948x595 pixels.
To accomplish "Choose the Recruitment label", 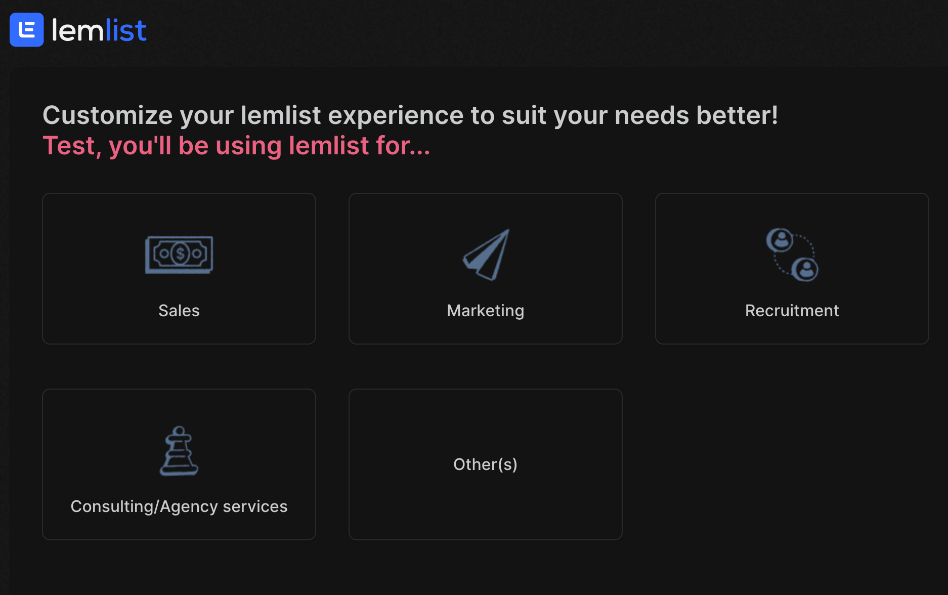I will point(792,310).
